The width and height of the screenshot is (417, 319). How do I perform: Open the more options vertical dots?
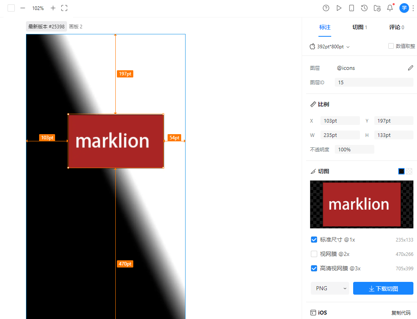point(413,8)
